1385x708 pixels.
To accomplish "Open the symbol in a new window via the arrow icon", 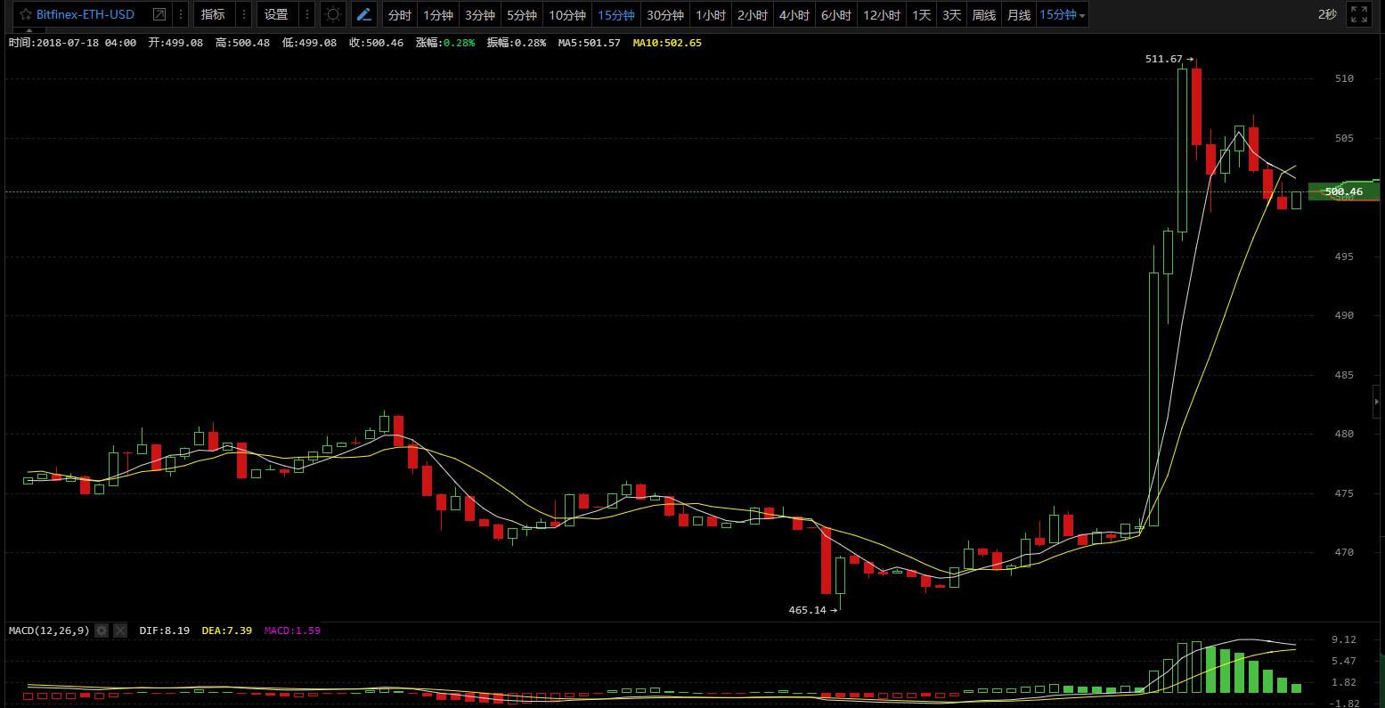I will (x=159, y=14).
